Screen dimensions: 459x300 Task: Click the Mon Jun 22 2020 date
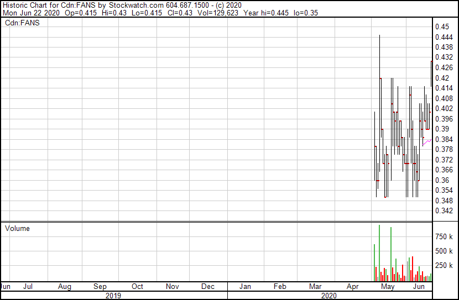click(x=32, y=13)
